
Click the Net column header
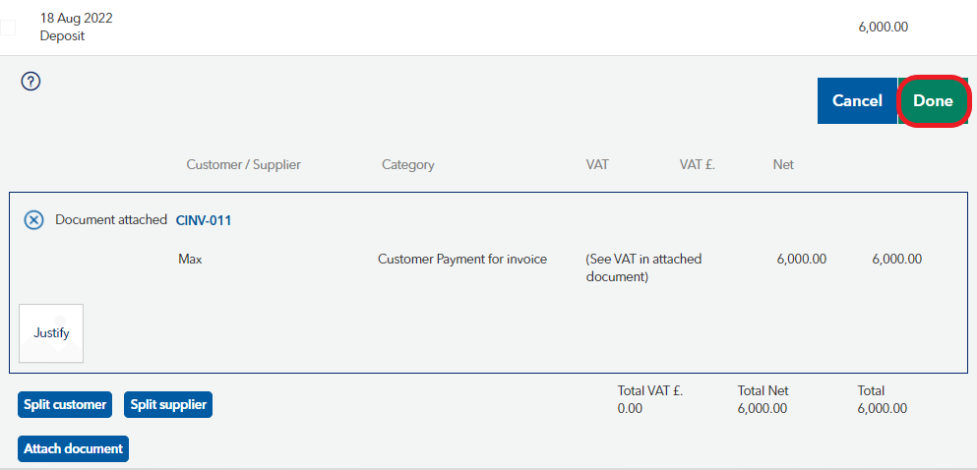783,165
